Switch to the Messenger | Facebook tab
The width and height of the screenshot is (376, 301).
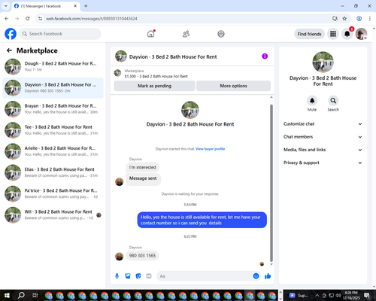click(x=46, y=6)
